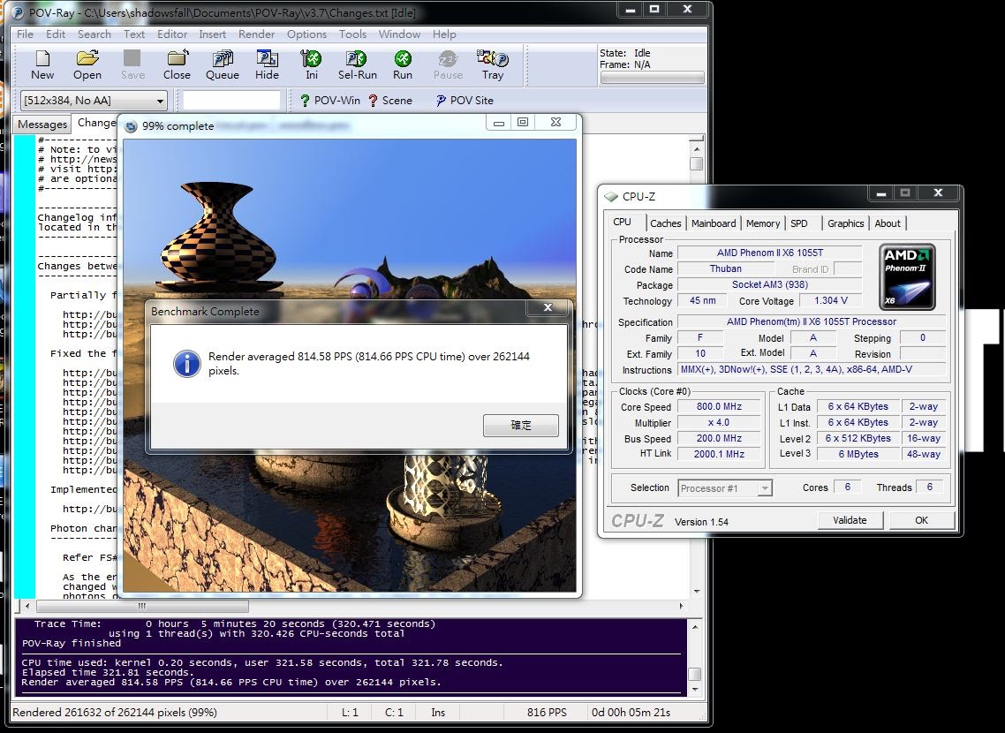
Task: Select the CPU tab in CPU-Z
Action: [623, 223]
